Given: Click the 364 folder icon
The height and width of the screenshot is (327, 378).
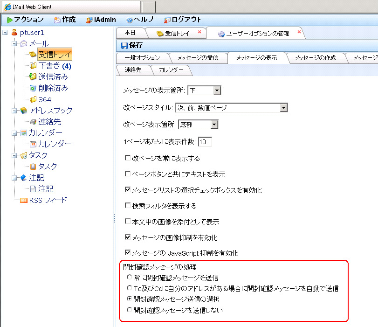Looking at the screenshot, I should tap(33, 99).
